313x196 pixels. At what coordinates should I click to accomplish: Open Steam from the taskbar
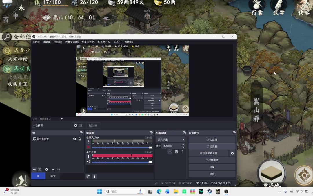[209, 191]
